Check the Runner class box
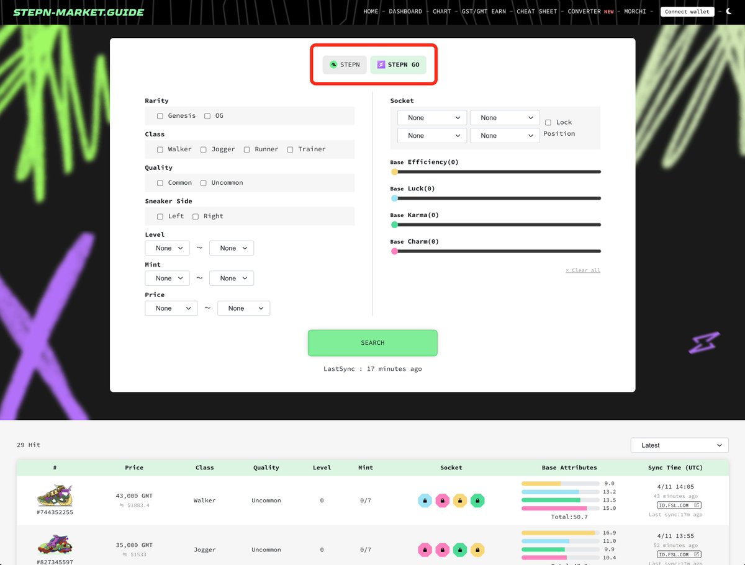This screenshot has height=565, width=745. [x=246, y=149]
